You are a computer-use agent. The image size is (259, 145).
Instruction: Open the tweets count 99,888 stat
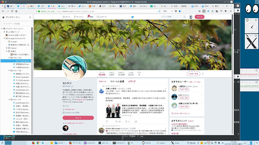[x=102, y=74]
